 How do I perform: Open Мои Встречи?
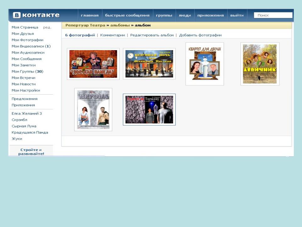coord(23,78)
